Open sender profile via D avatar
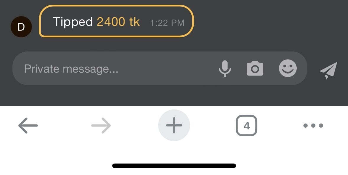This screenshot has width=348, height=175. click(21, 27)
